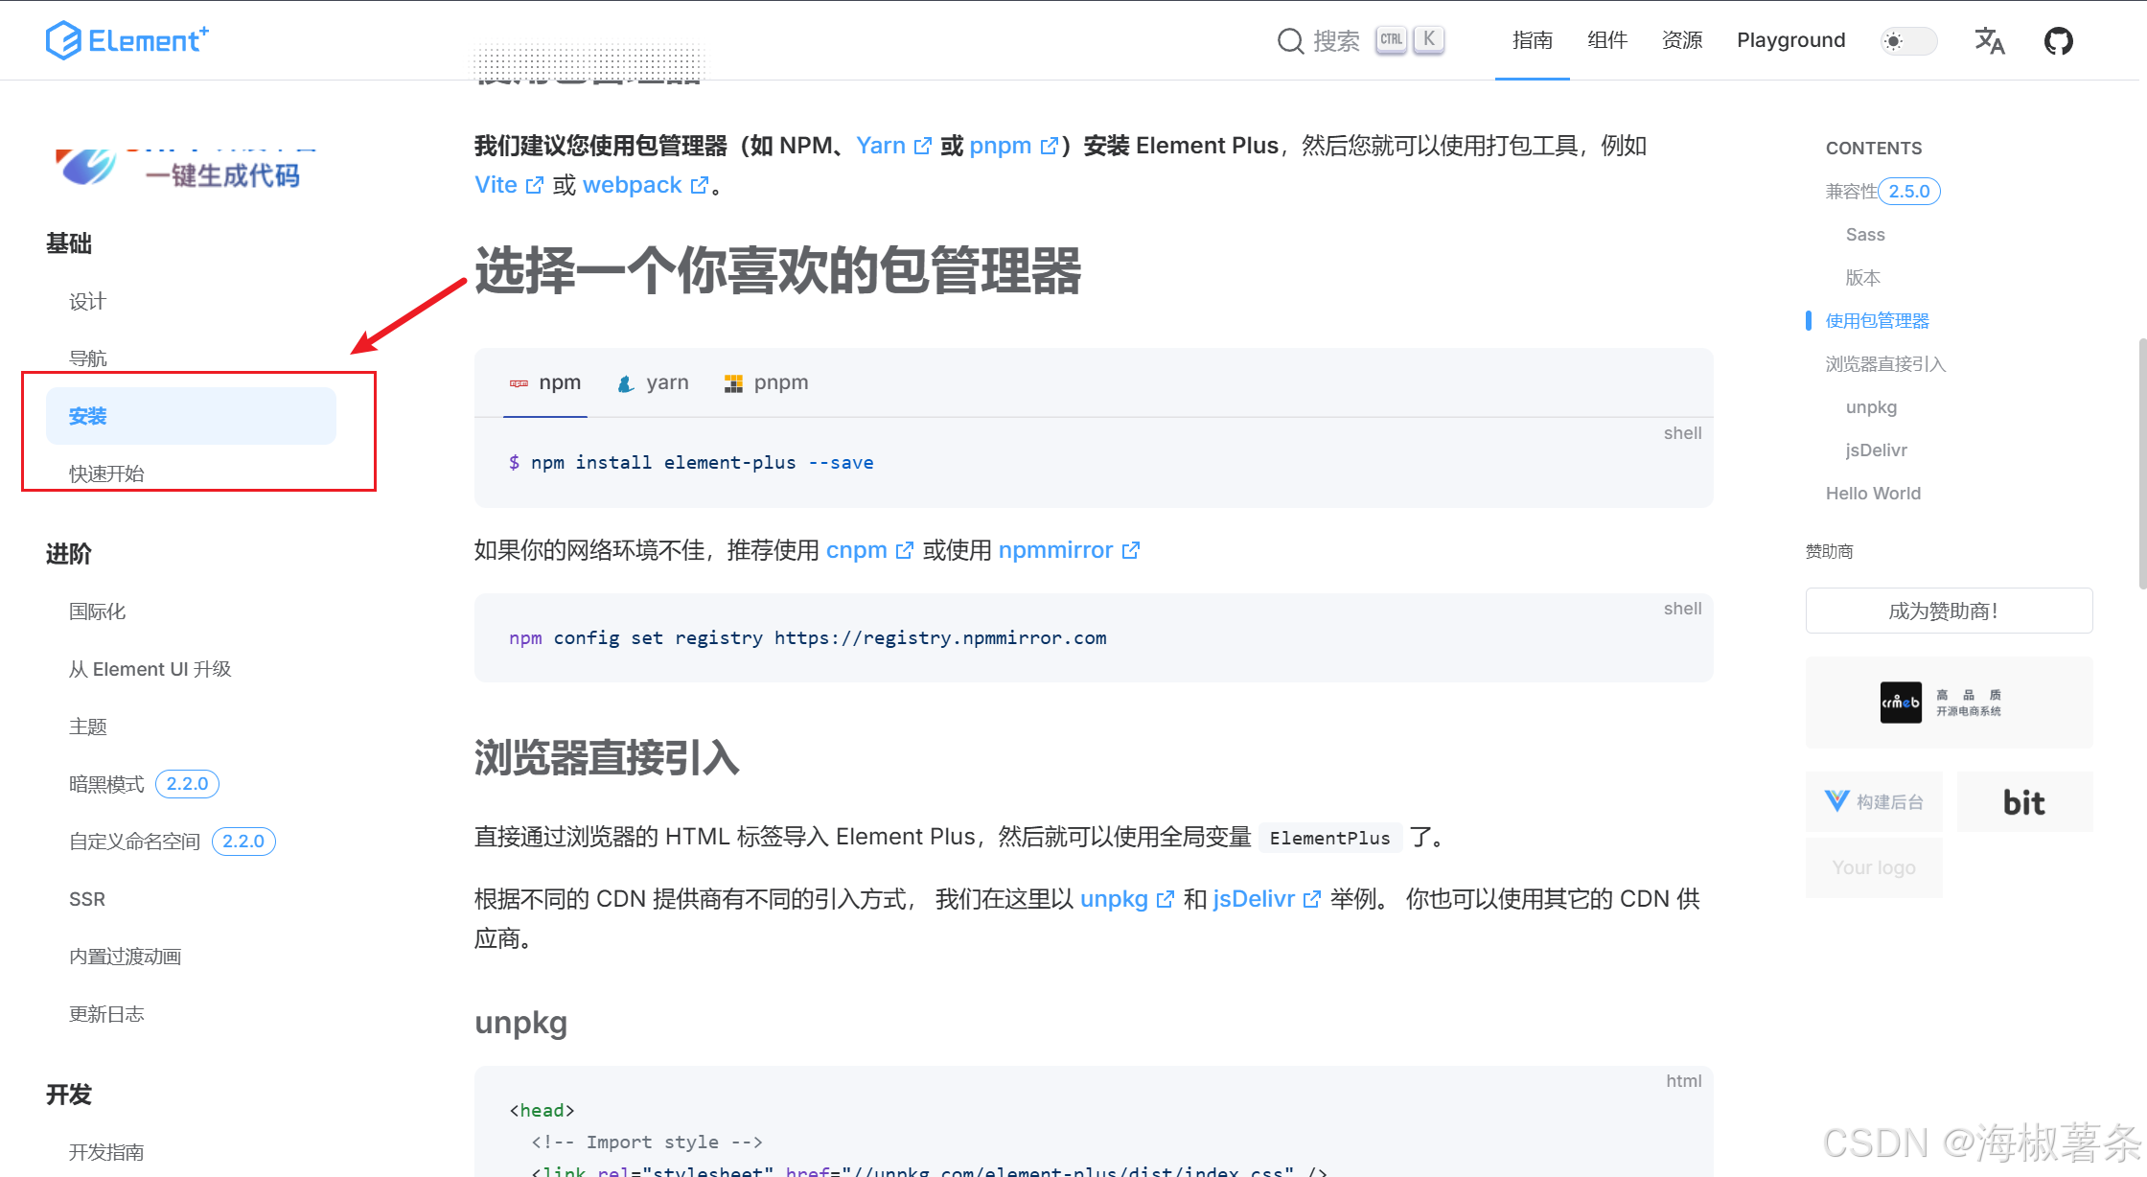
Task: Click the bit sponsor logo
Action: tap(2024, 801)
